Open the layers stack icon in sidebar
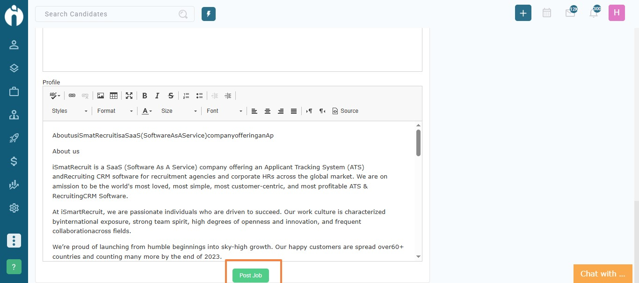 [x=14, y=68]
